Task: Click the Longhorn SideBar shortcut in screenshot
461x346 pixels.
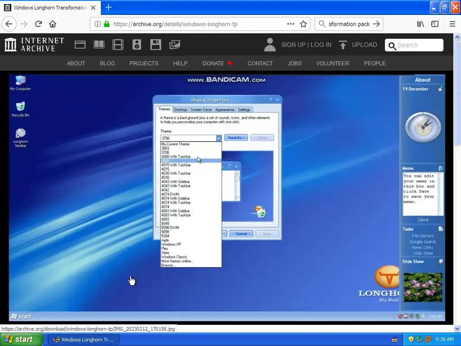Action: [20, 138]
